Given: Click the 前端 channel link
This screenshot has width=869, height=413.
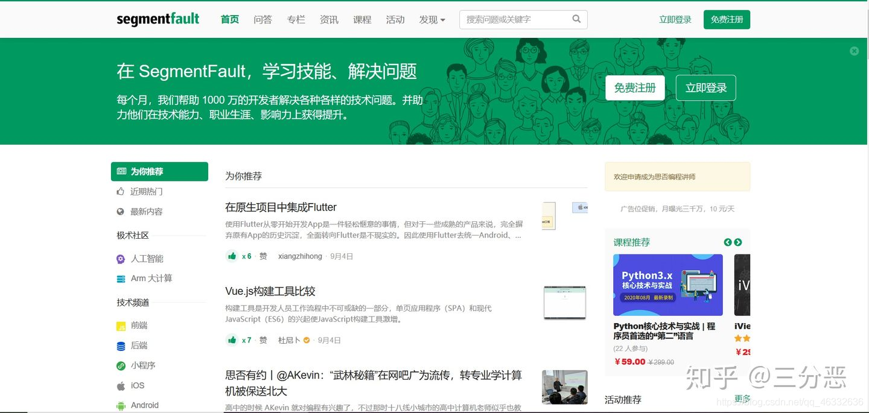Looking at the screenshot, I should point(139,326).
